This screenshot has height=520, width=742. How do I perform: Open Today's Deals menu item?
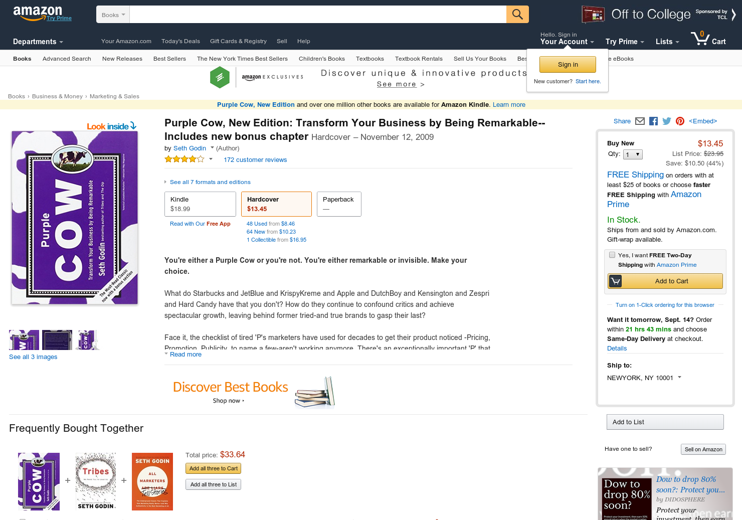tap(180, 41)
